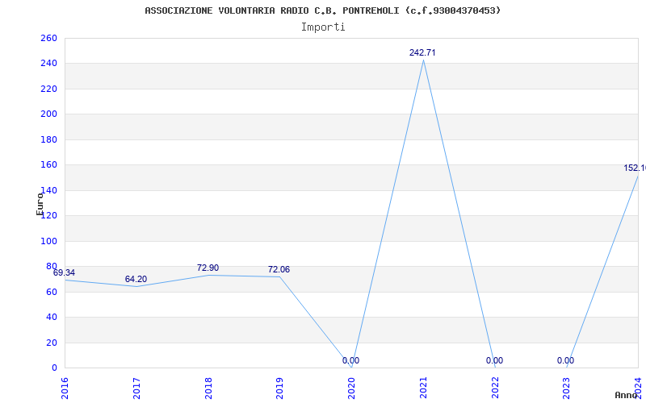Click the 260 y-axis tick label
This screenshot has width=646, height=403.
[x=48, y=38]
